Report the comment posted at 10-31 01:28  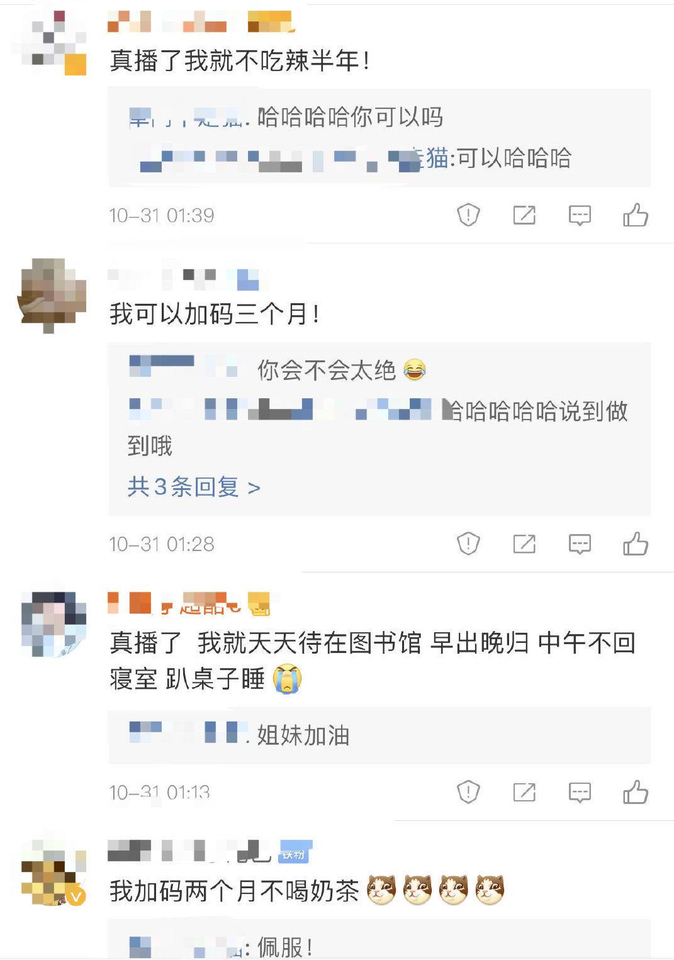[468, 544]
